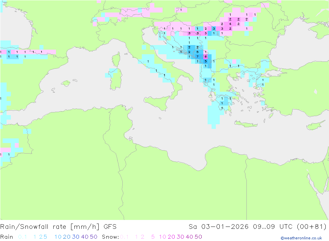Pick the Rain 0.1 legend value
This screenshot has width=329, height=241.
tap(22, 237)
